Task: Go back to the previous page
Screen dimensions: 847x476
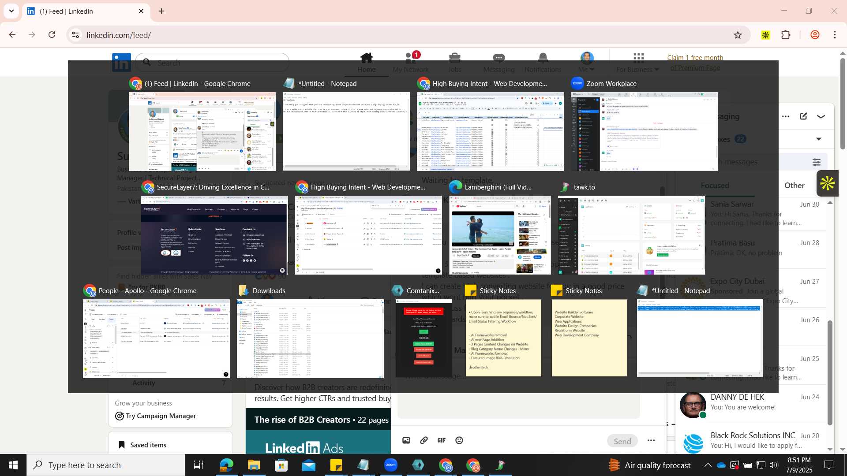Action: 12,35
